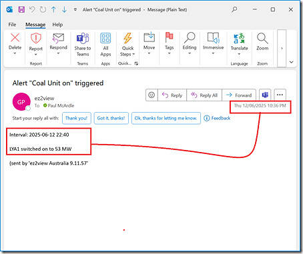The height and width of the screenshot is (254, 303).
Task: Open the search magnifier in title bar
Action: 234,9
